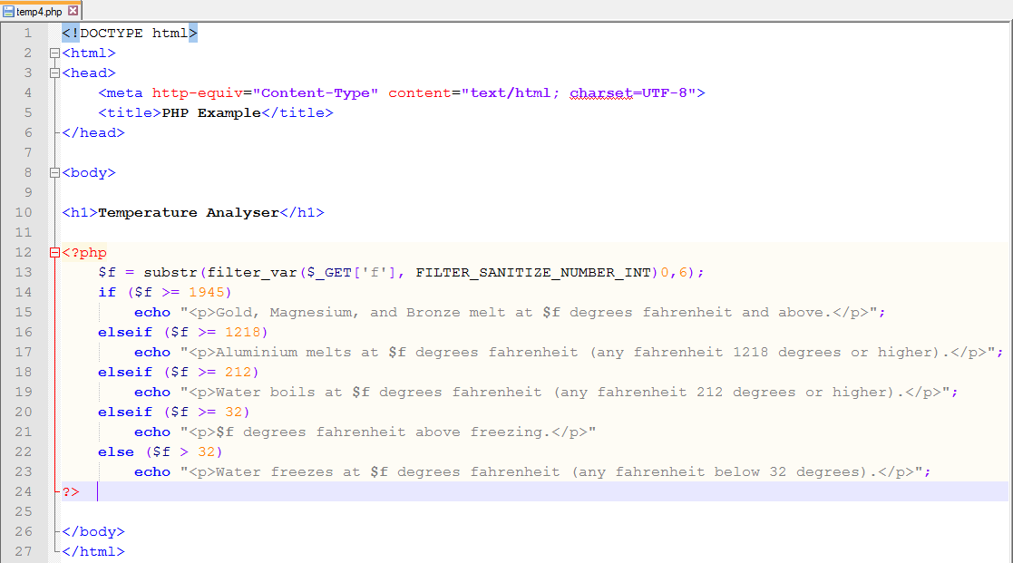Screen dimensions: 1013x563
Task: Click the 'Aluminium melts' echo string
Action: [587, 353]
